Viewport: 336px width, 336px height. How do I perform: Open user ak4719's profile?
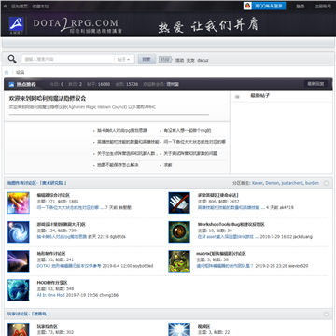coord(287,207)
